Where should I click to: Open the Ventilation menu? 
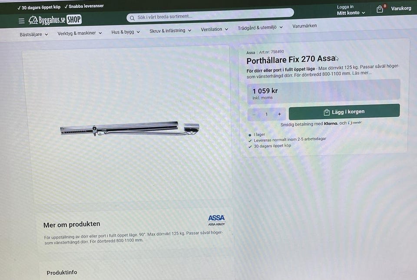tap(214, 29)
